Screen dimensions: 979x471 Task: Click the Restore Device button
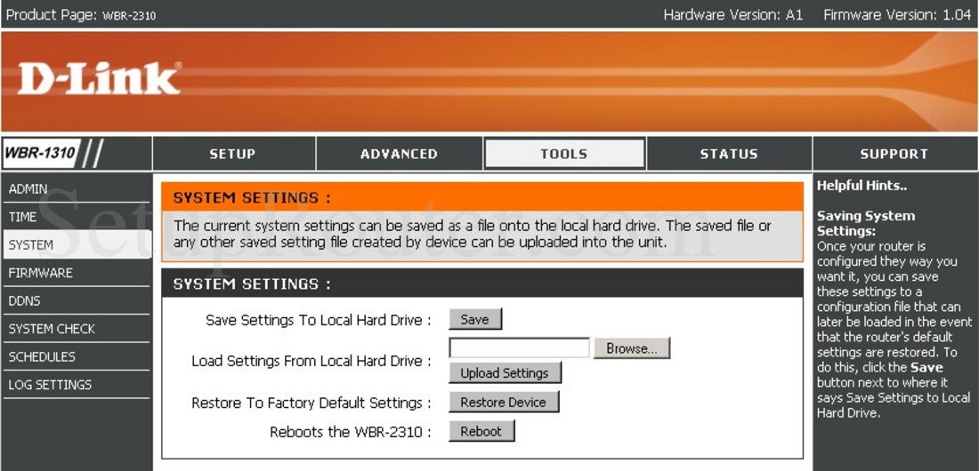click(x=503, y=403)
